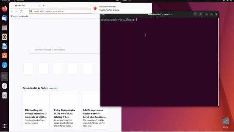
Task: Open the Learn more Pocket link
Action: 53,88
